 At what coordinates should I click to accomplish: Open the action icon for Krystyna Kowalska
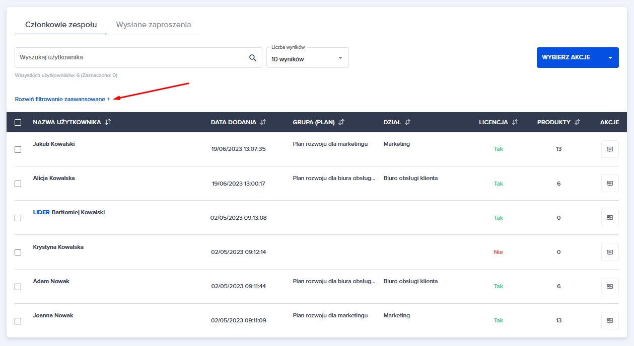(610, 252)
